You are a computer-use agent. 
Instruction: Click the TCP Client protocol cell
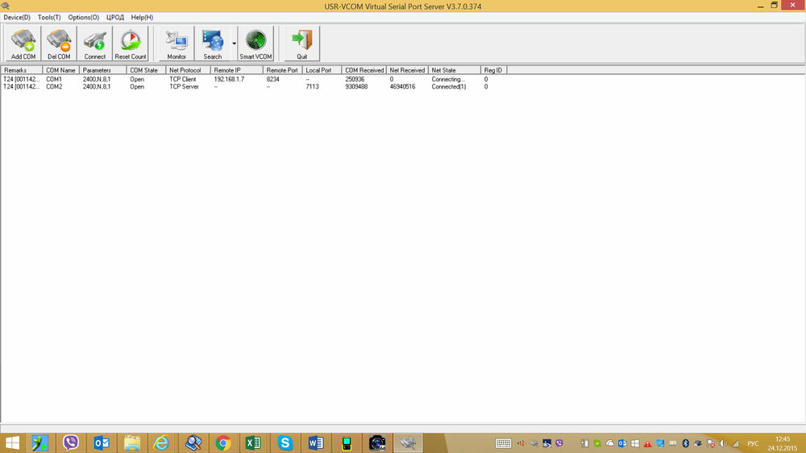coord(183,79)
